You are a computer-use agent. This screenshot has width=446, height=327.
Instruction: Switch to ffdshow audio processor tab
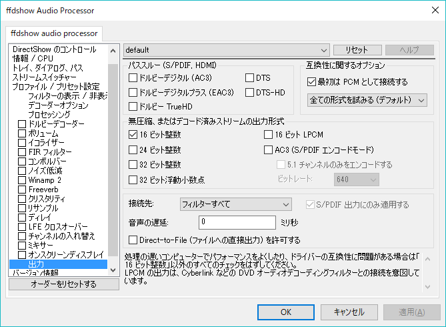click(x=54, y=33)
